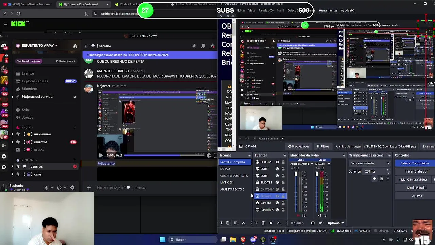The height and width of the screenshot is (245, 435).
Task: Open the Mic/Aux channel dropdown arrow
Action: pos(329,164)
